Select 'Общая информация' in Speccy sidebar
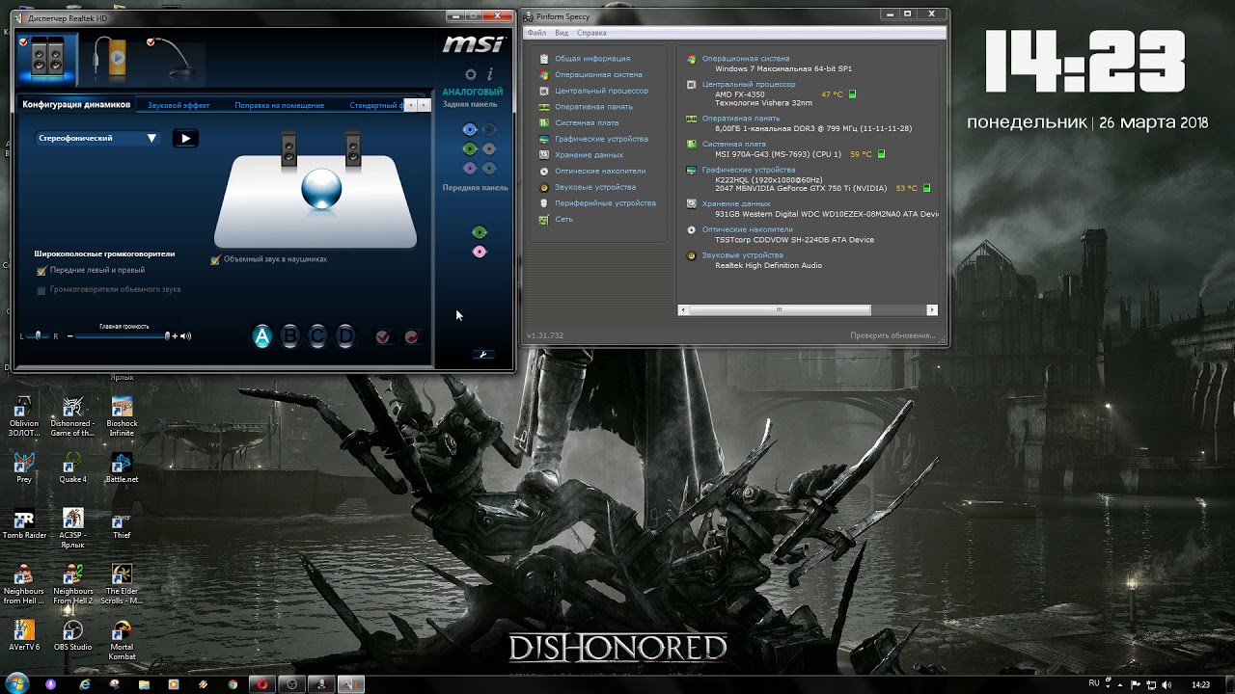 (x=592, y=59)
